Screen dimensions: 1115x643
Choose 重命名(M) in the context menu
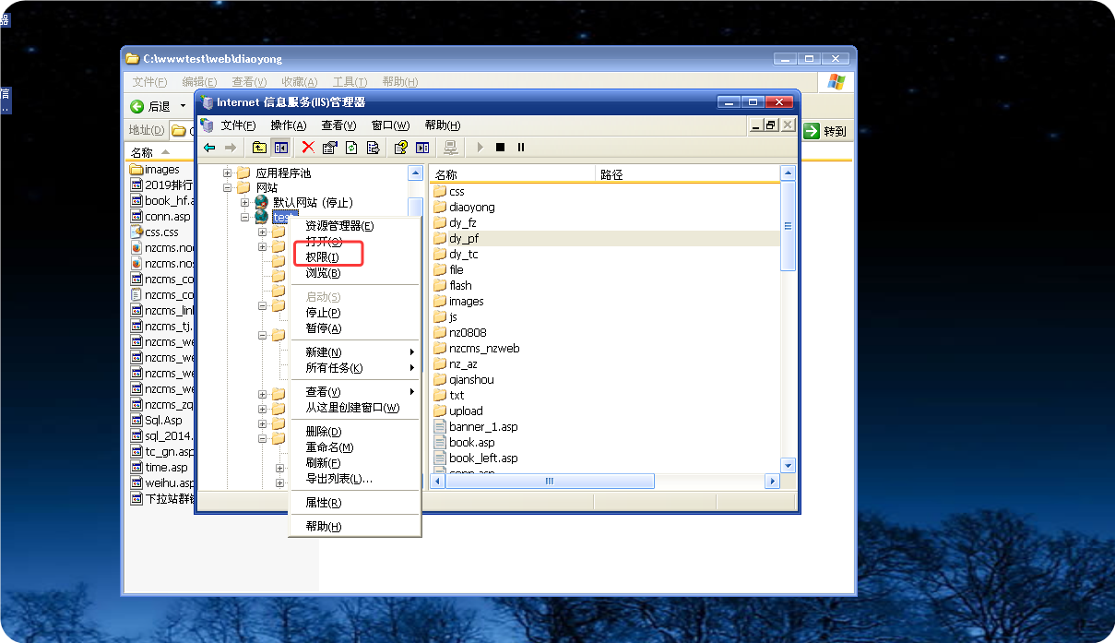(355, 447)
